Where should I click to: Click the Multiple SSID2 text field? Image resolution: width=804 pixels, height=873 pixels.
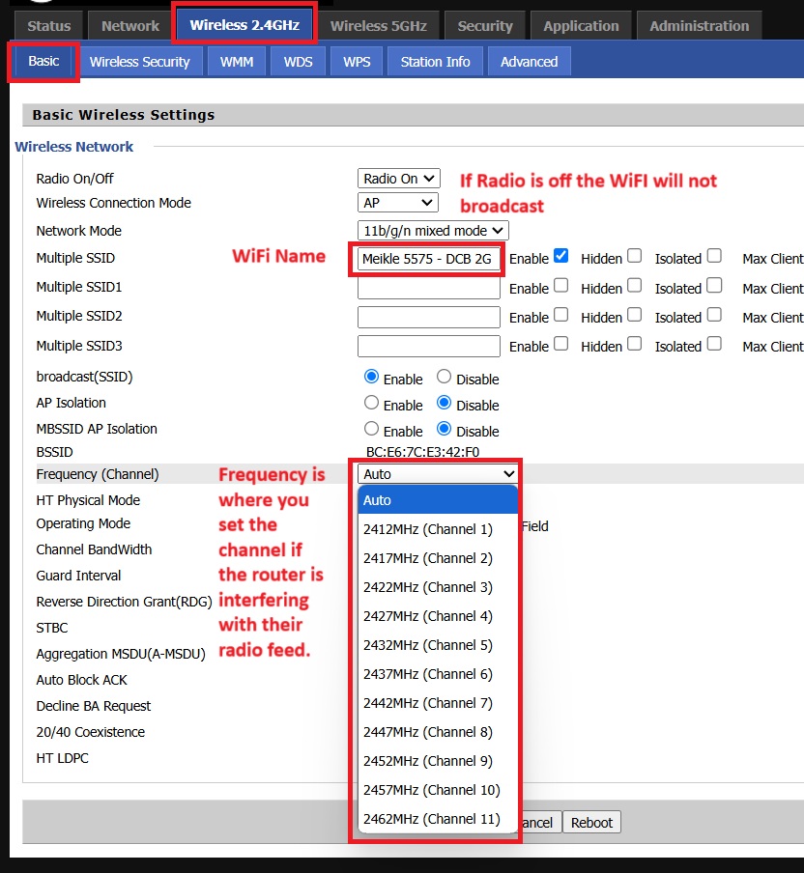(x=428, y=317)
